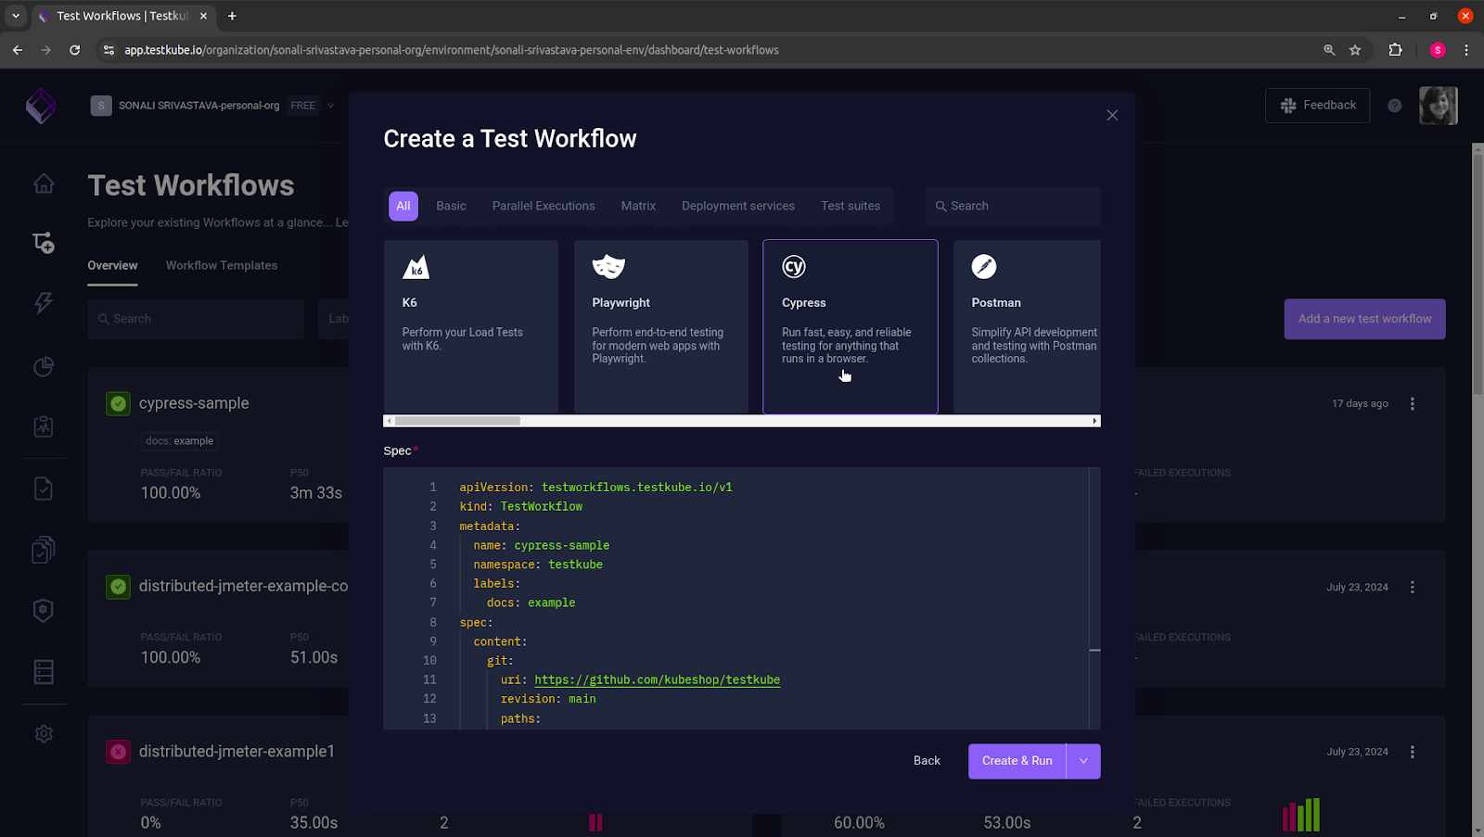Click the Feedback button
This screenshot has height=837, width=1484.
pos(1317,106)
